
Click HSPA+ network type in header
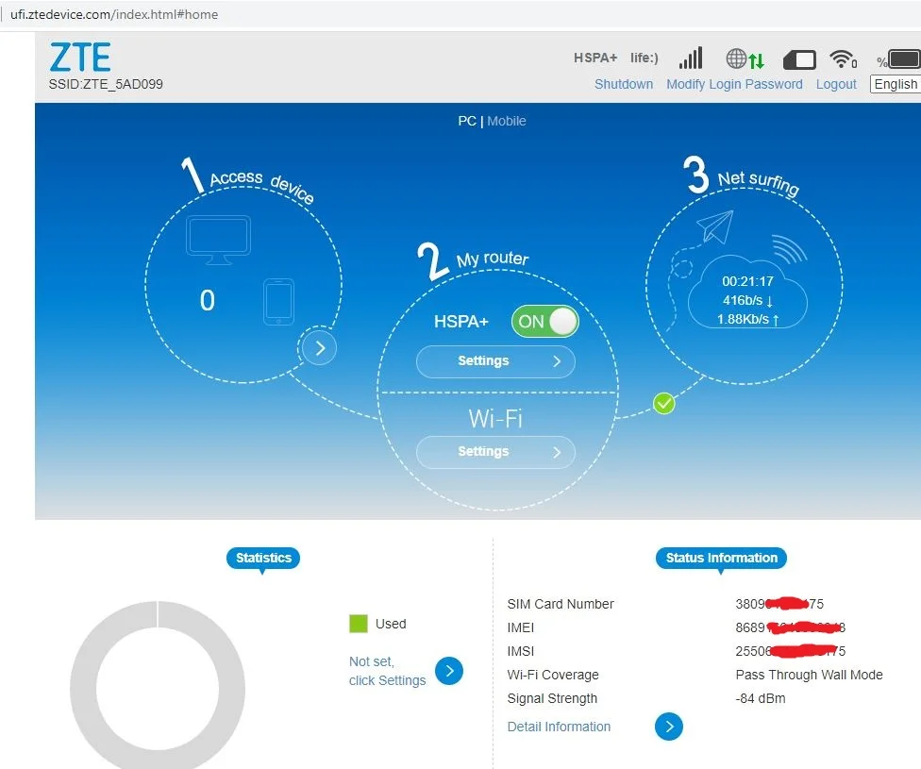click(x=595, y=58)
